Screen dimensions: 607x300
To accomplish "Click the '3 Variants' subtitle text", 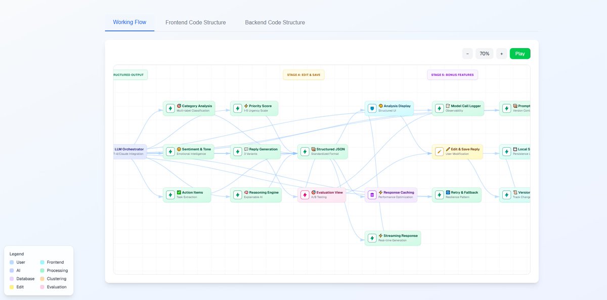I will (251, 154).
